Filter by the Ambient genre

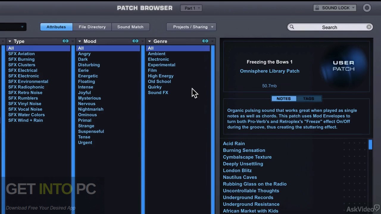[157, 54]
